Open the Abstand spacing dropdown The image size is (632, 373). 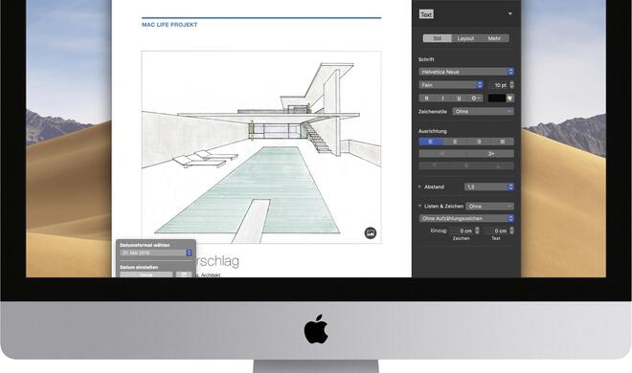point(489,186)
